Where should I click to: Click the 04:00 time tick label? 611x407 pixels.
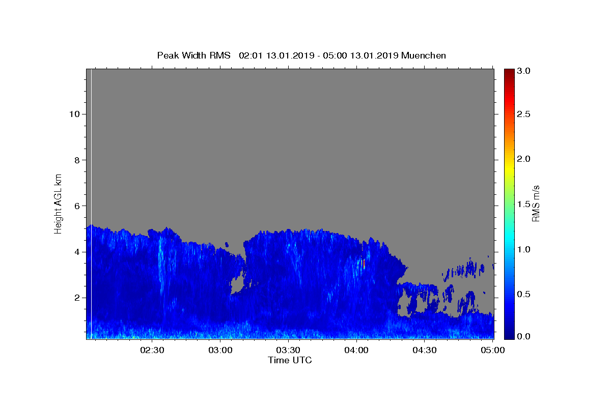tap(356, 350)
